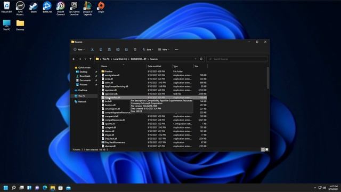Screen dimensions: 341x192
Task: Click the Copy icon in toolbar
Action: click(x=101, y=50)
